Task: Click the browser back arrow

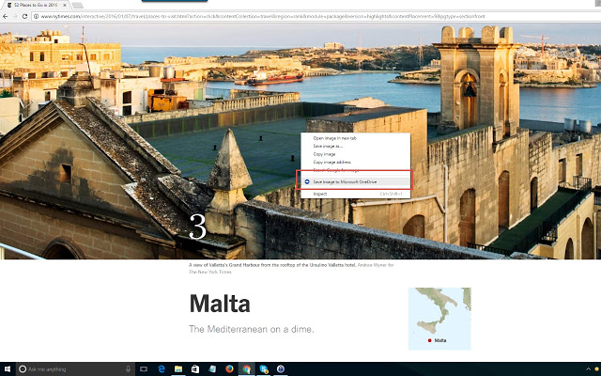Action: pos(6,17)
